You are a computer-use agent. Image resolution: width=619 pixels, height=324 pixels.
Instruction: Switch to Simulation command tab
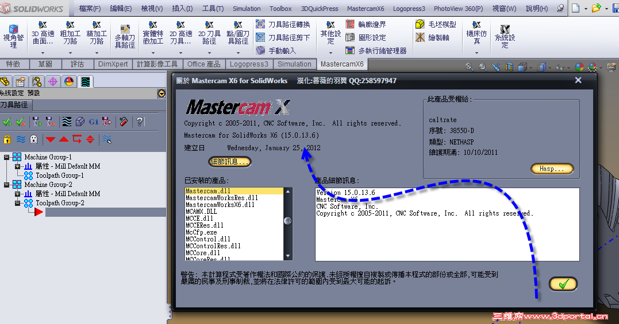point(294,64)
